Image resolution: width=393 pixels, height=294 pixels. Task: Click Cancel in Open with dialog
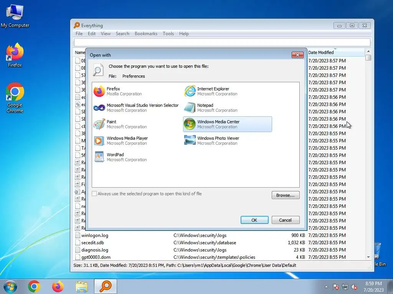[x=286, y=220]
